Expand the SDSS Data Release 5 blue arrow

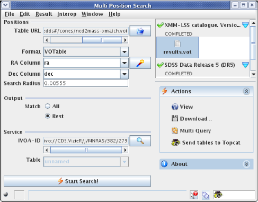tap(245, 65)
